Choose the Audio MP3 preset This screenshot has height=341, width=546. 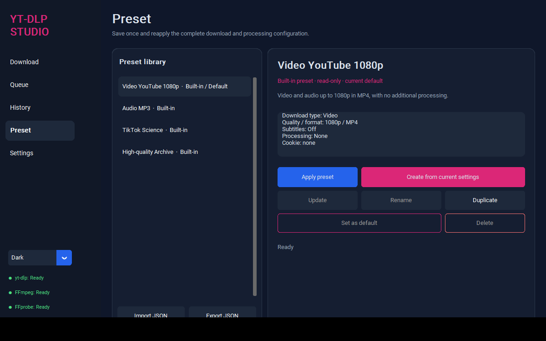coord(185,108)
